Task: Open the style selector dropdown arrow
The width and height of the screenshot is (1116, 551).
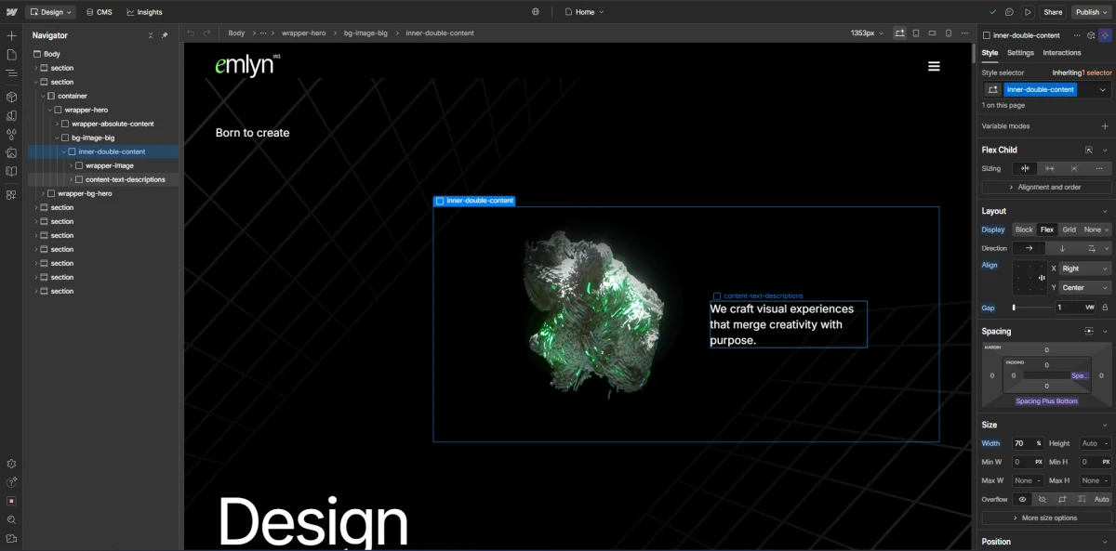Action: coord(1103,90)
